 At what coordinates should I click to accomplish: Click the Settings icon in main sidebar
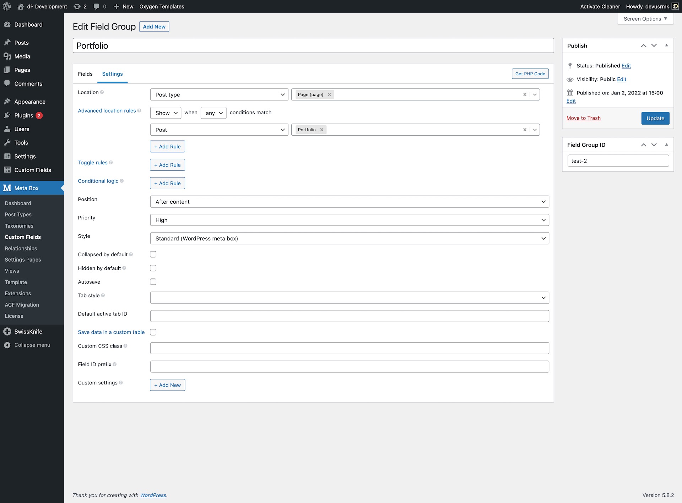(7, 156)
